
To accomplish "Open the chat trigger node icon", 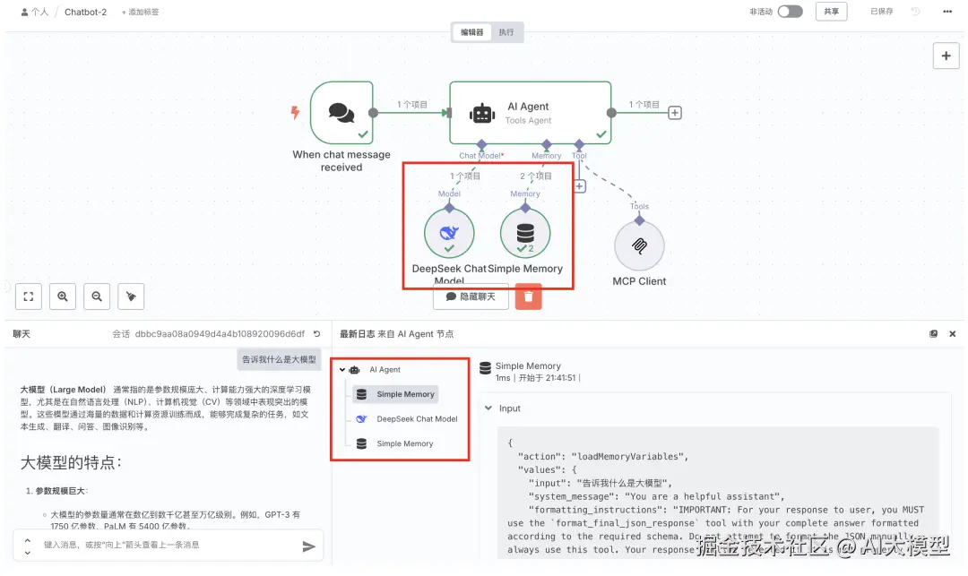I will tap(341, 113).
